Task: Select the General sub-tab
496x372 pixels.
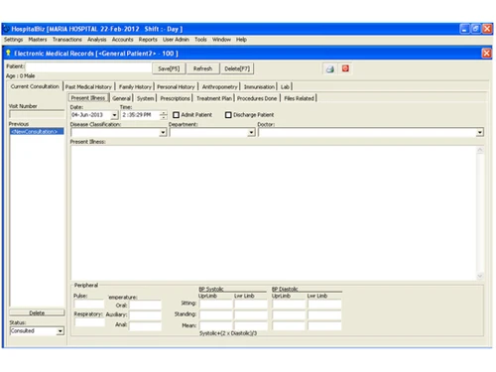Action: click(121, 98)
